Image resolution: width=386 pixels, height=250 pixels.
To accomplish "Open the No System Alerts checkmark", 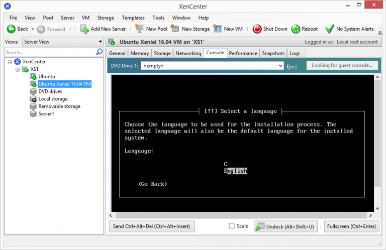I will 330,29.
